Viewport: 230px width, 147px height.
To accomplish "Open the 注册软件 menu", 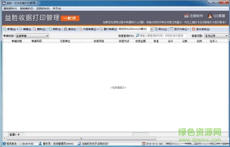I will [x=43, y=8].
